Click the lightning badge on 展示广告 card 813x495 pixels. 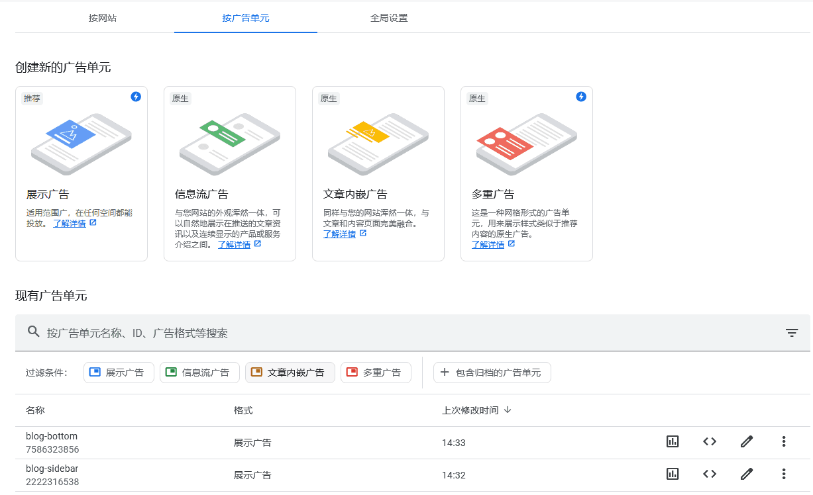click(x=135, y=97)
